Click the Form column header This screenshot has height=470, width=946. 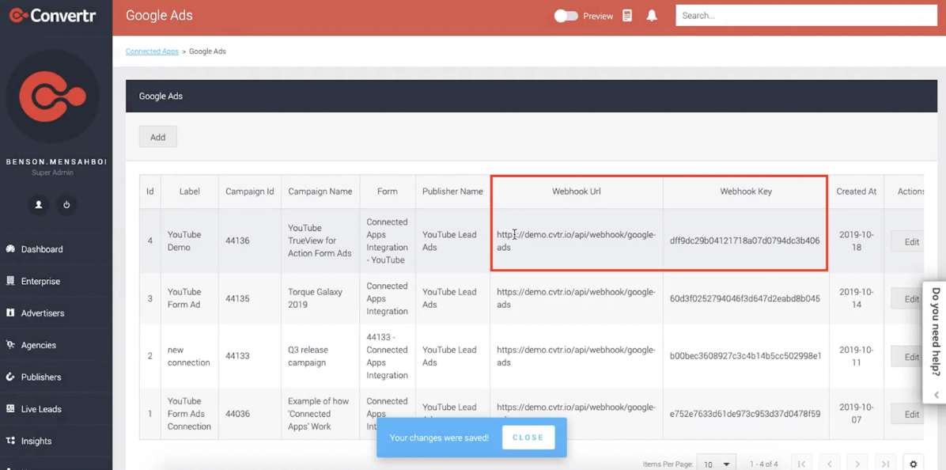(x=388, y=191)
